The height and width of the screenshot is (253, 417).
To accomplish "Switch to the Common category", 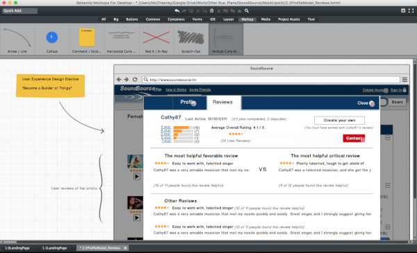I will (153, 19).
